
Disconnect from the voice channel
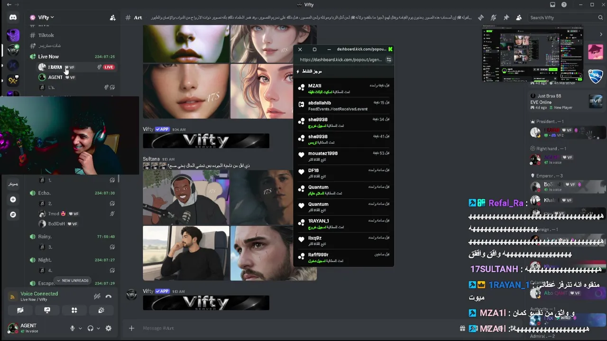(x=109, y=296)
